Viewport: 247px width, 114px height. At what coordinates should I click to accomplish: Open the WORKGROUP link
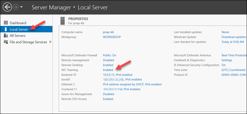pos(112,37)
